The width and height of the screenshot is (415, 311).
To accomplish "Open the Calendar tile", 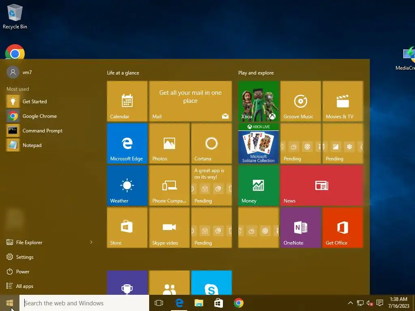I will pyautogui.click(x=127, y=101).
